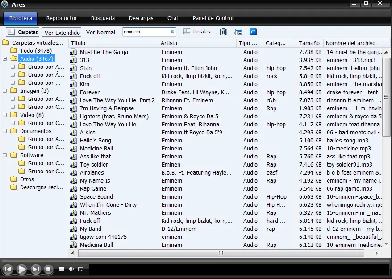Collapse the Audio (3467) tree node
The width and height of the screenshot is (392, 279).
click(5, 59)
